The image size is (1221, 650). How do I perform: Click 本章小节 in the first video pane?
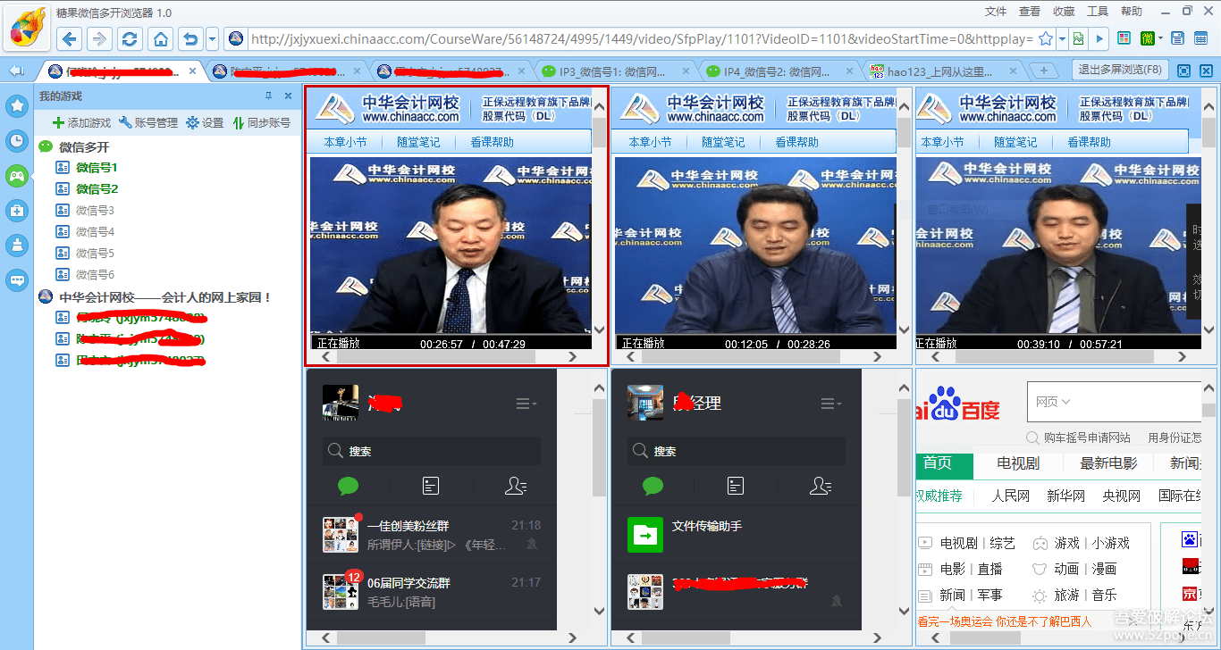345,142
